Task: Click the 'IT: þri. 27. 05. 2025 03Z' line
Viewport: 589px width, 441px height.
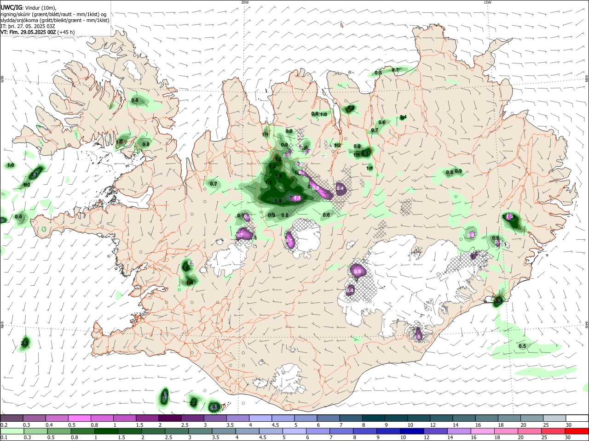Action: 28,26
